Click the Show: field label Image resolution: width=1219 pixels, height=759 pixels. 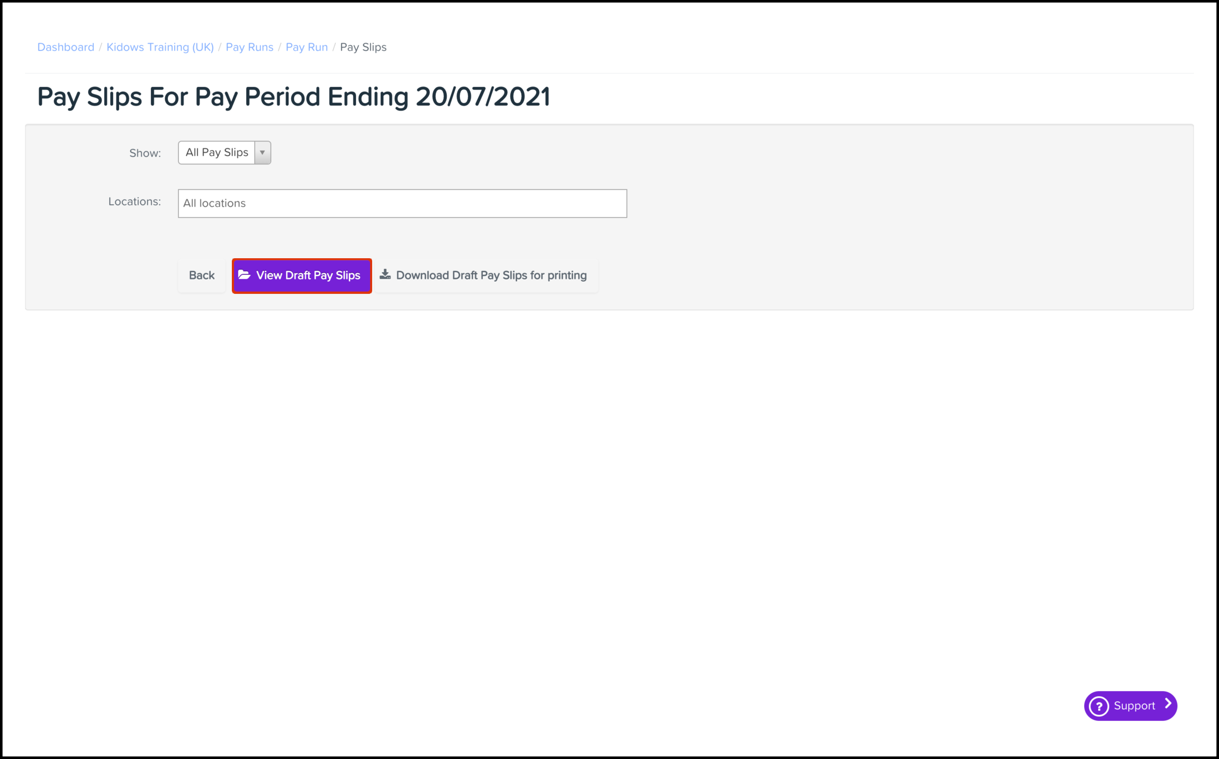[x=145, y=153]
